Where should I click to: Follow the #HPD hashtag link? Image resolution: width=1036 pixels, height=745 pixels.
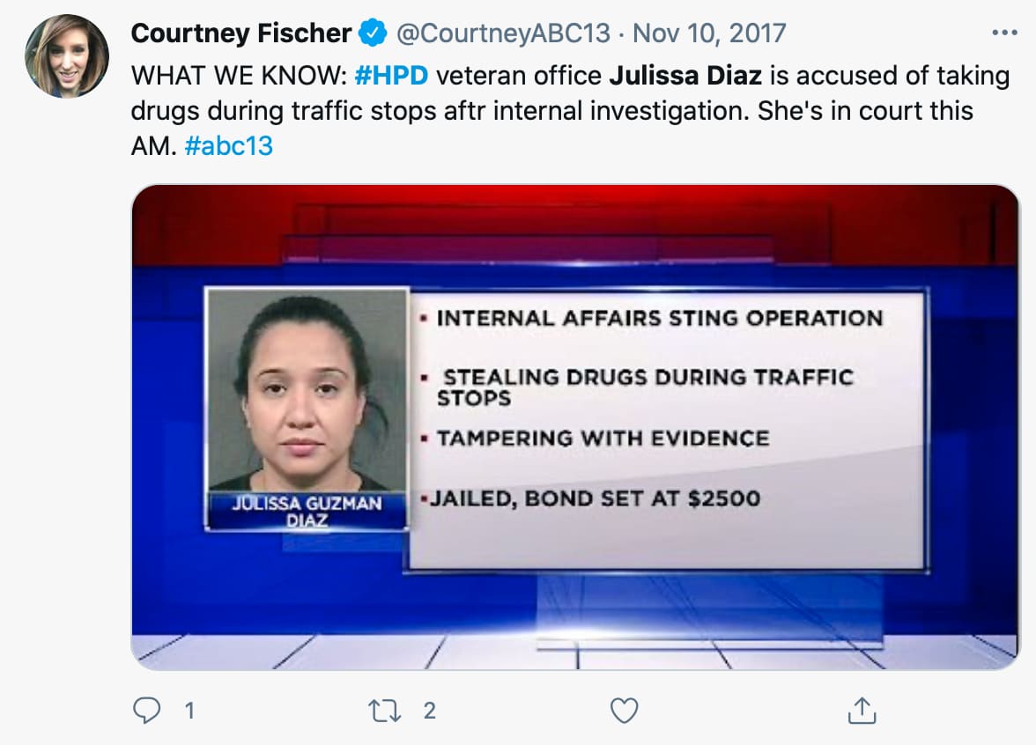tap(390, 76)
